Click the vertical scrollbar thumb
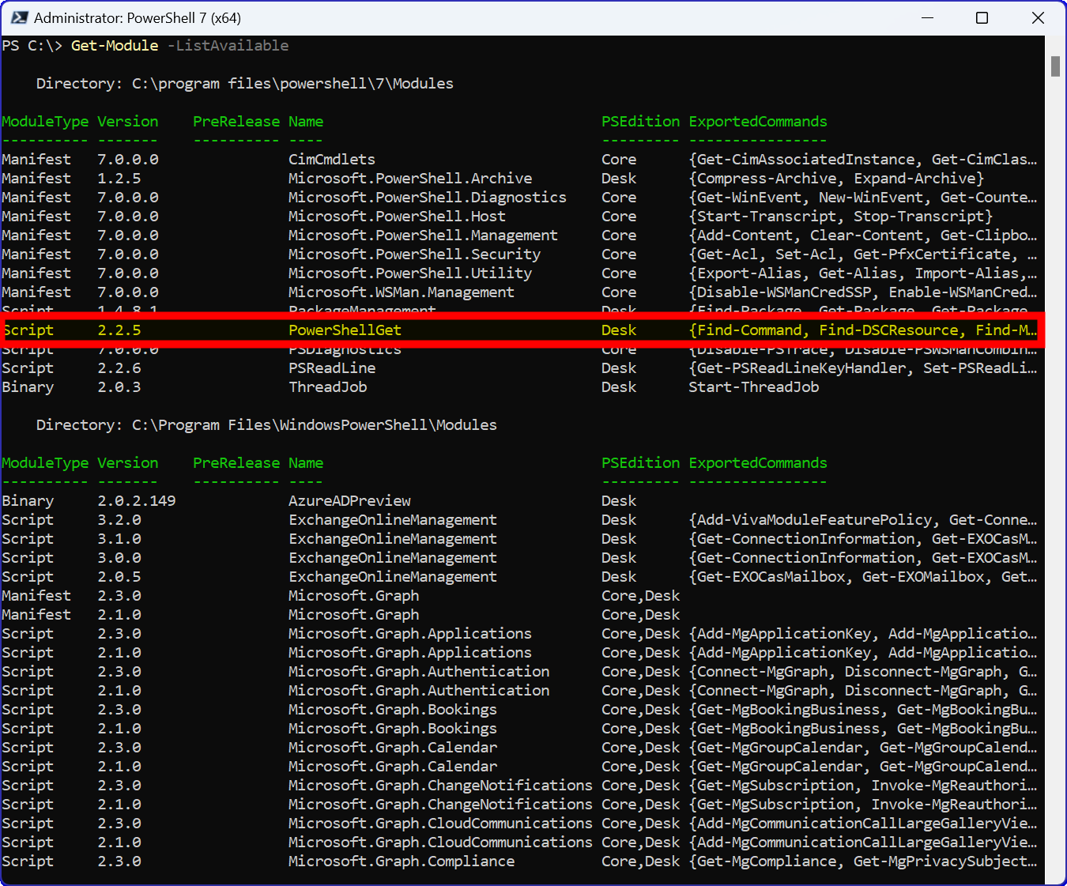Viewport: 1067px width, 886px height. tap(1055, 66)
